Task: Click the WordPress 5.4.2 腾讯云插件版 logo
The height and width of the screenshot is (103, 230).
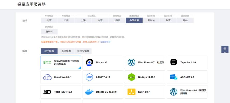Action: (174, 92)
